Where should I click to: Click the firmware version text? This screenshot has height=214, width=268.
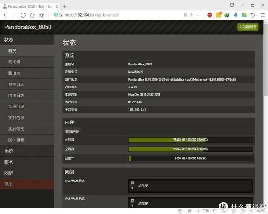[182, 80]
